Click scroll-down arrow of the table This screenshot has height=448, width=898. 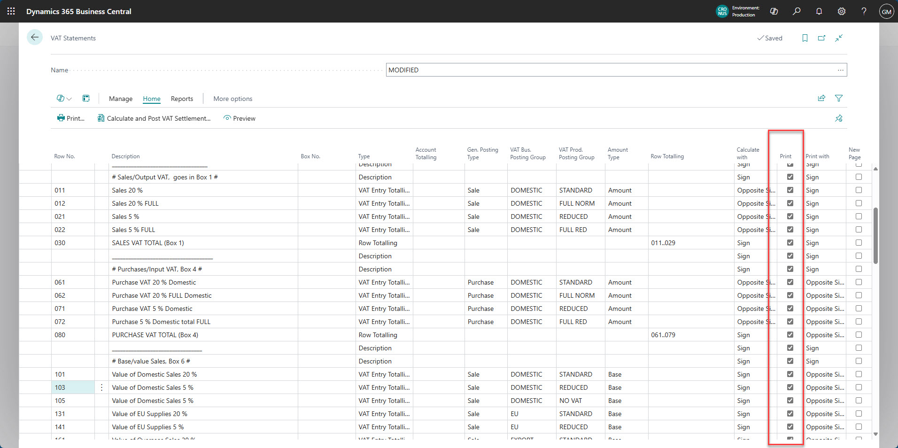tap(875, 434)
